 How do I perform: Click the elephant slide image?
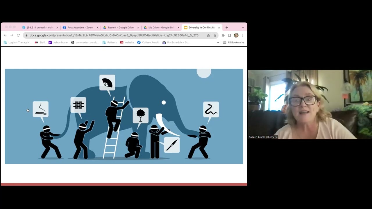124,116
